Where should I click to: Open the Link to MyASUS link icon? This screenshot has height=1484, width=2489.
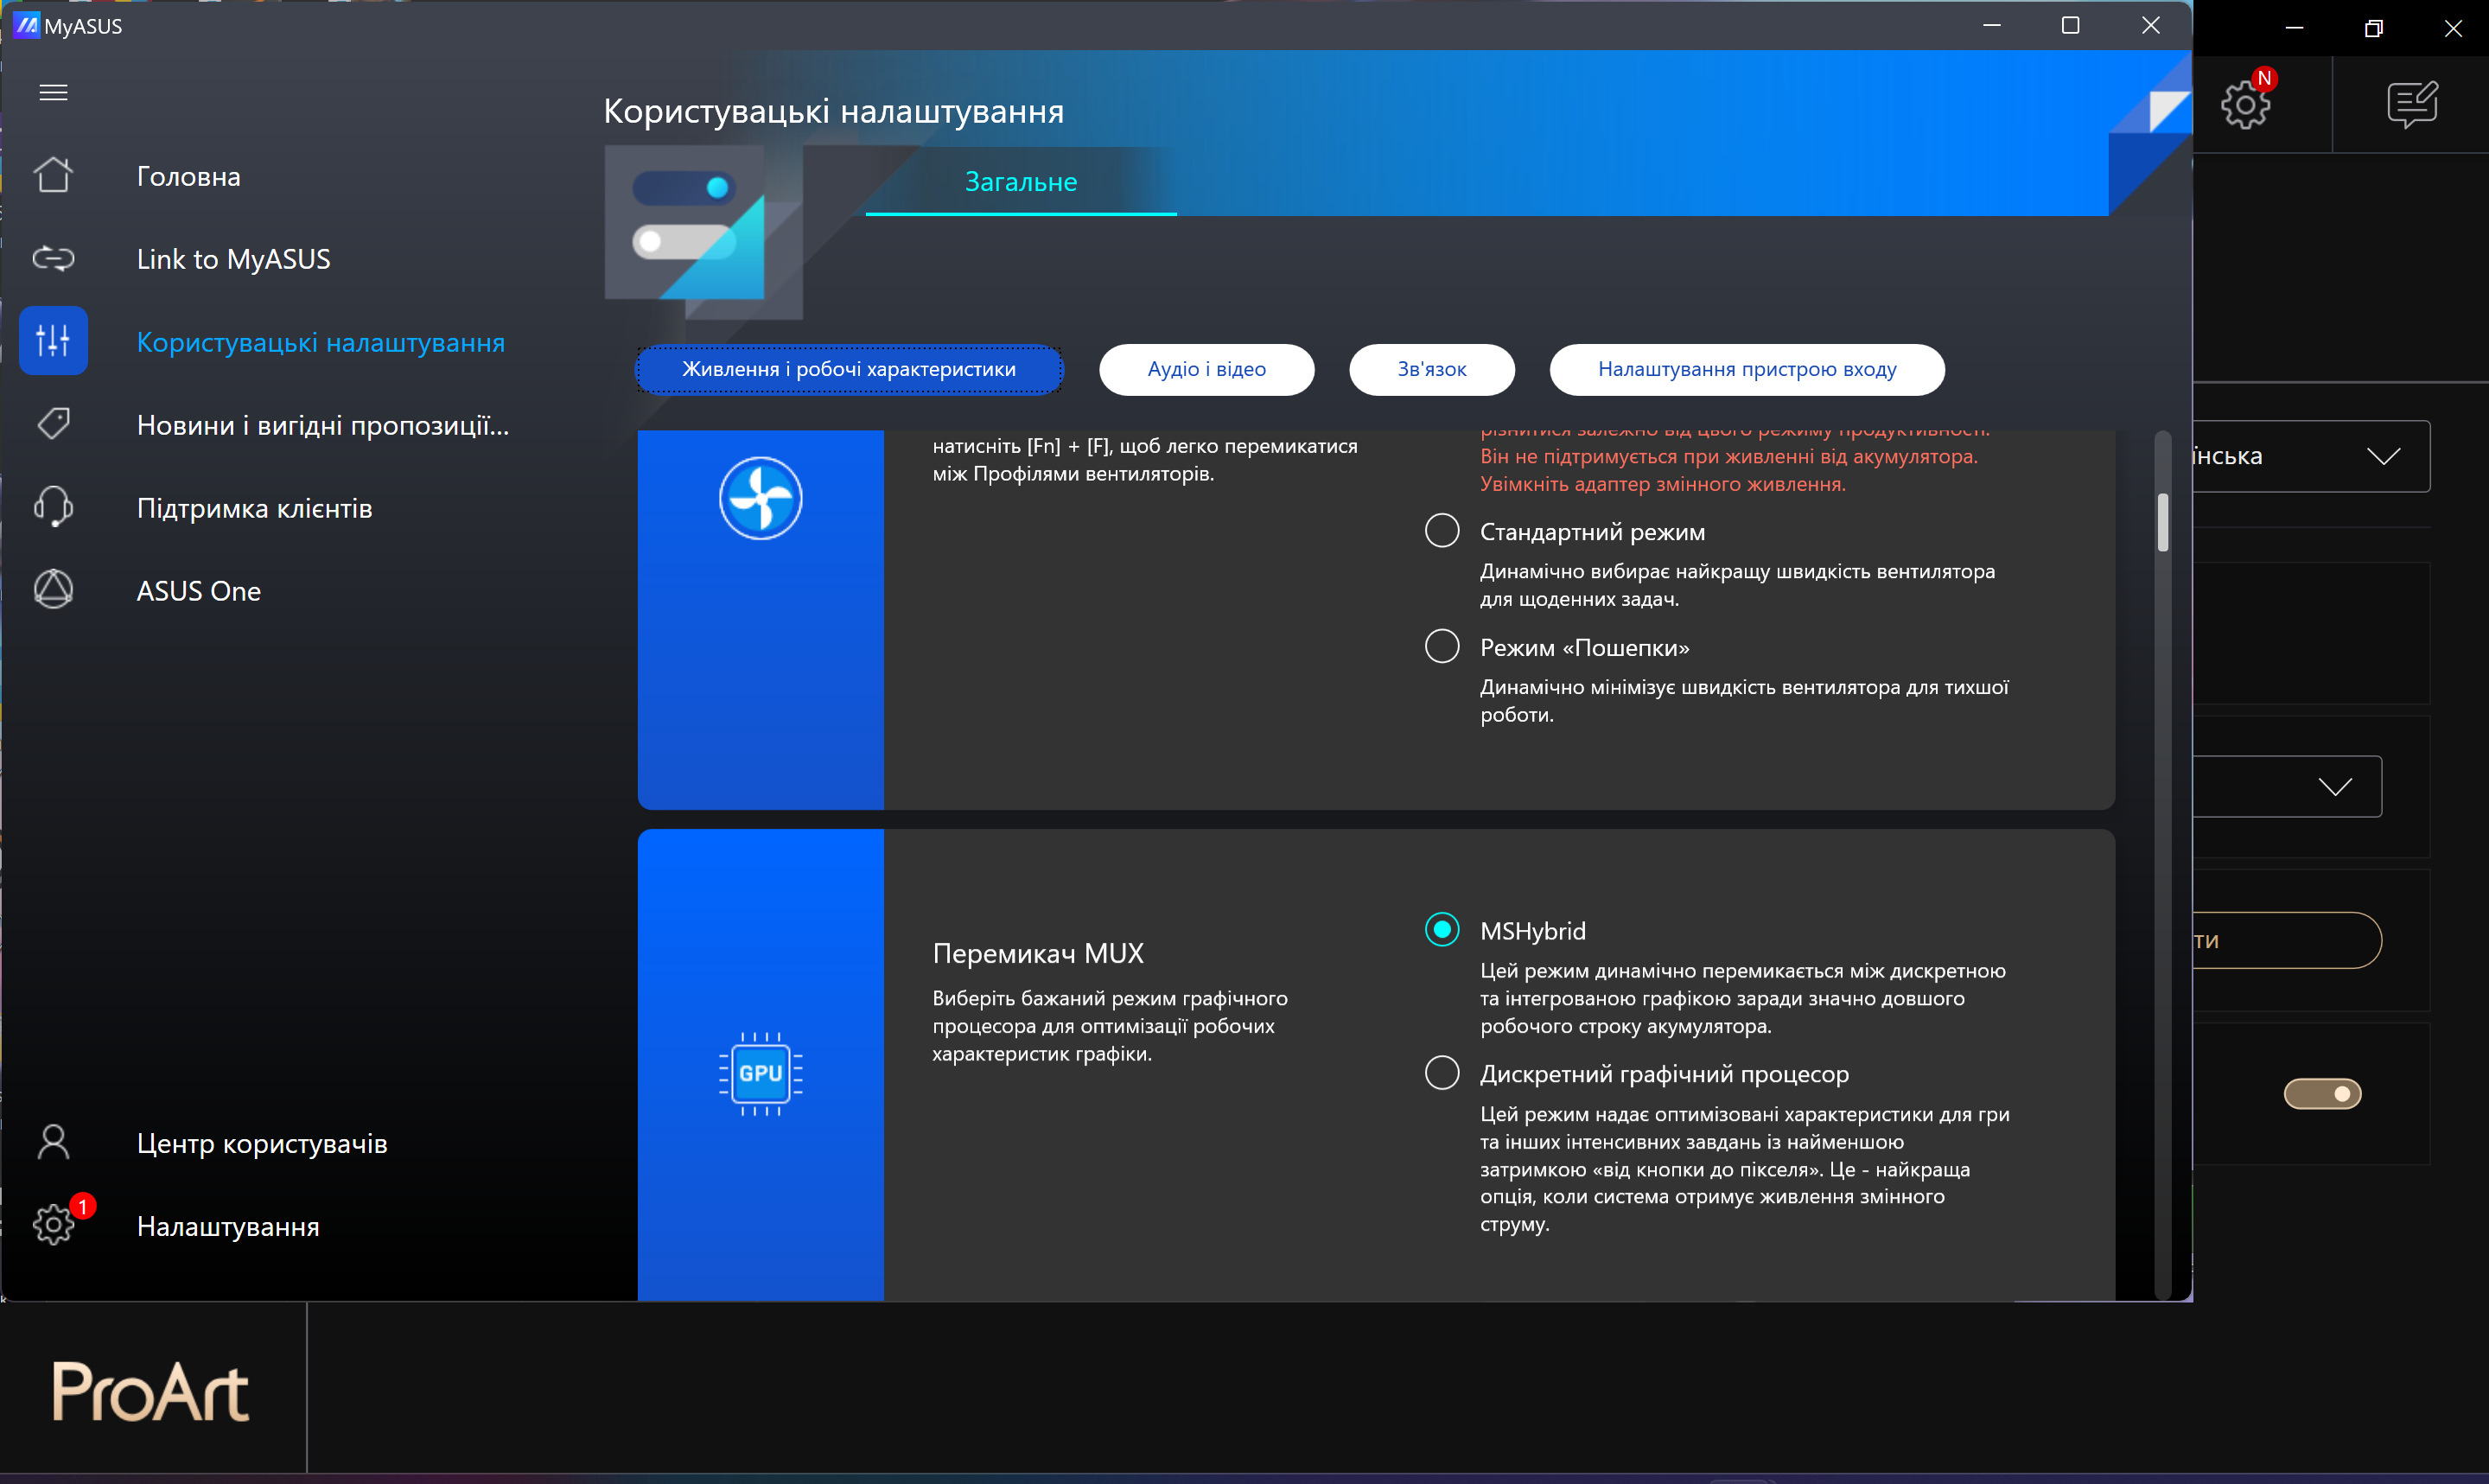(53, 259)
